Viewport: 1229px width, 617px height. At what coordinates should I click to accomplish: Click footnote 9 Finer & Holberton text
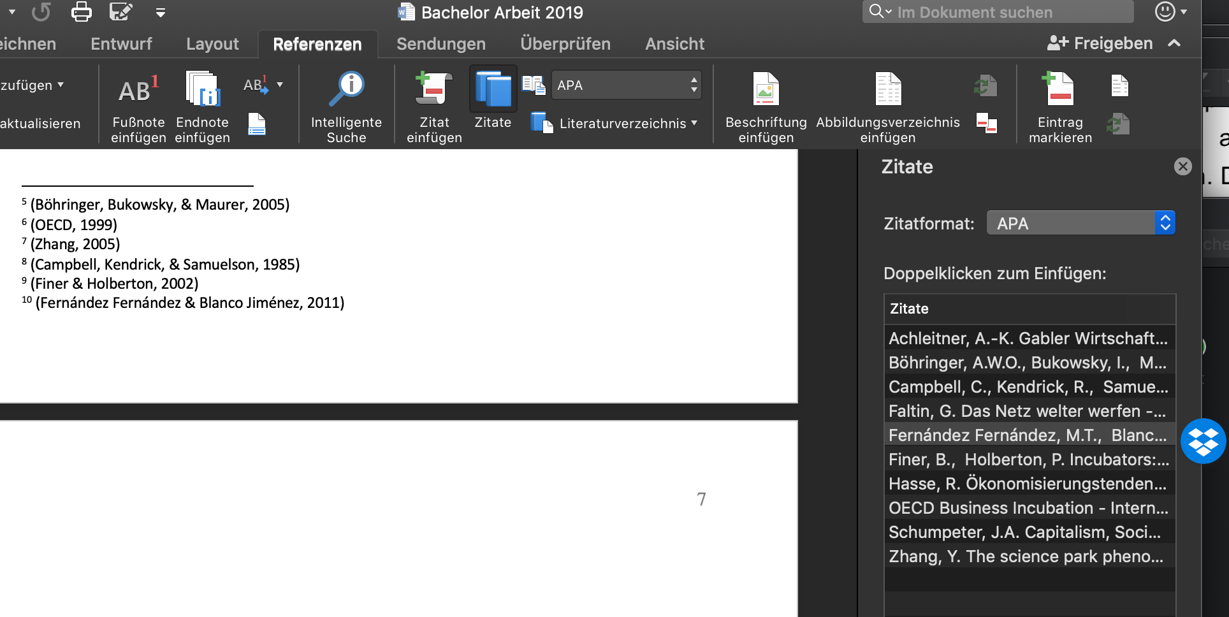pos(115,284)
